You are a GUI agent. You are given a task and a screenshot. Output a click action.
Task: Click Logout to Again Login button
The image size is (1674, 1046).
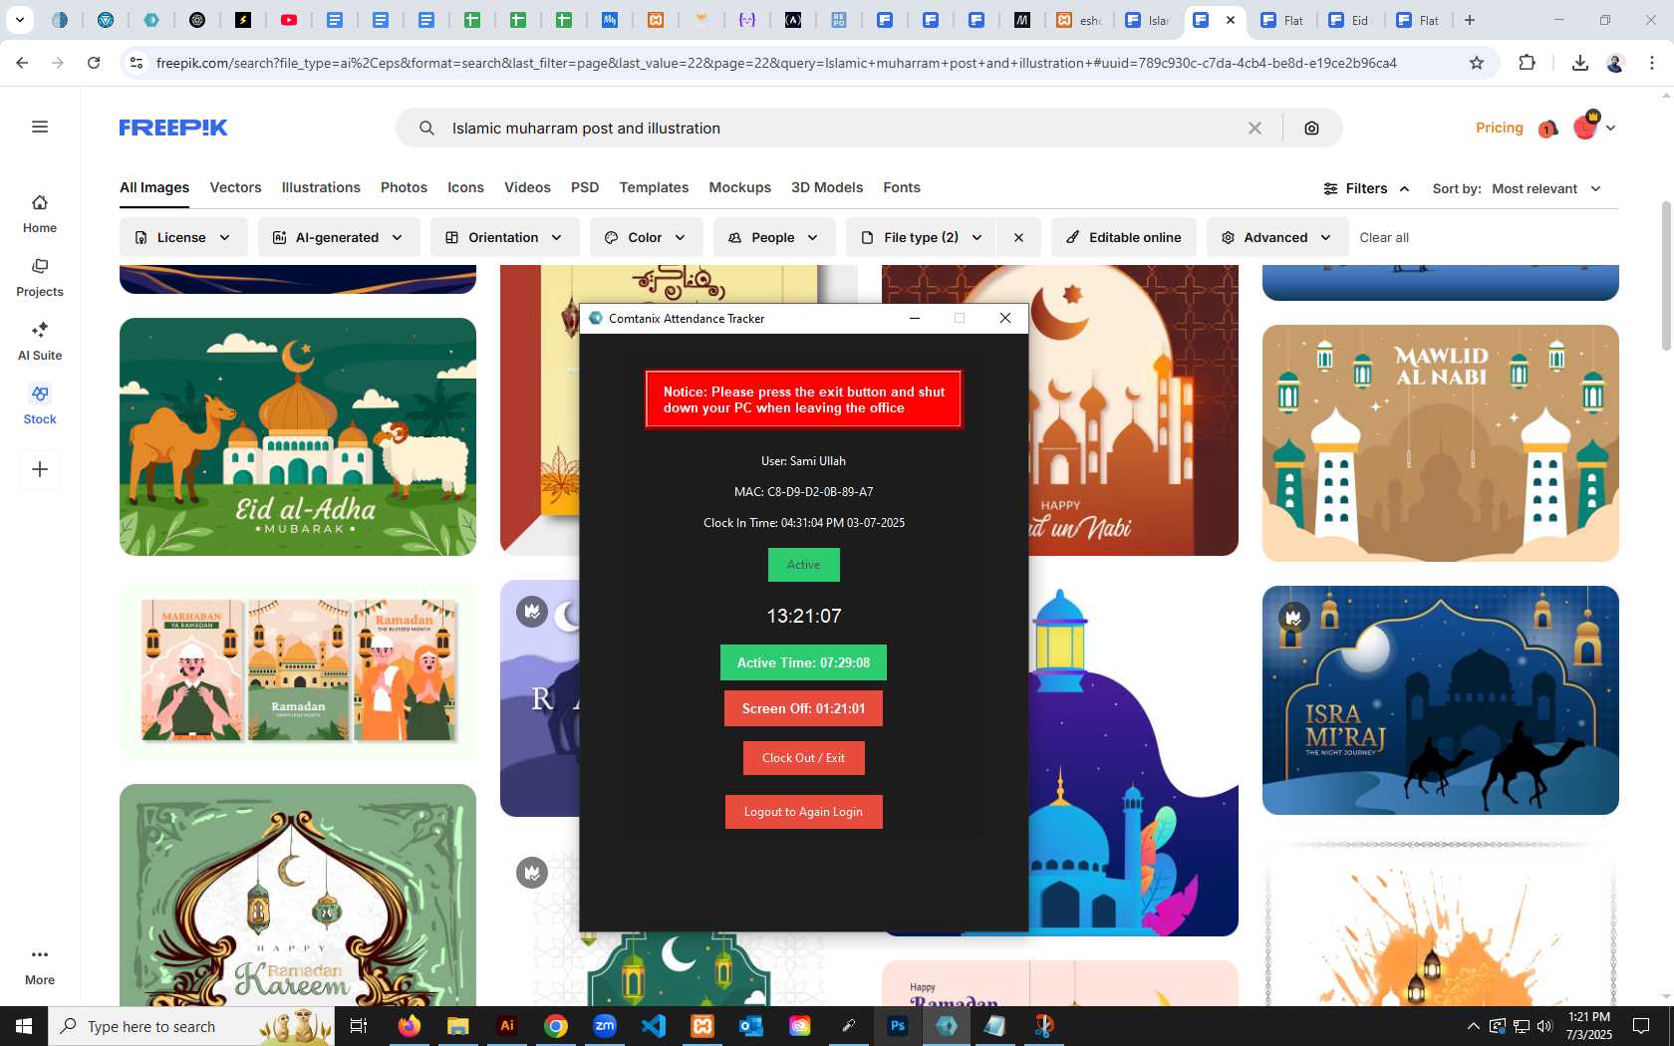click(x=803, y=812)
